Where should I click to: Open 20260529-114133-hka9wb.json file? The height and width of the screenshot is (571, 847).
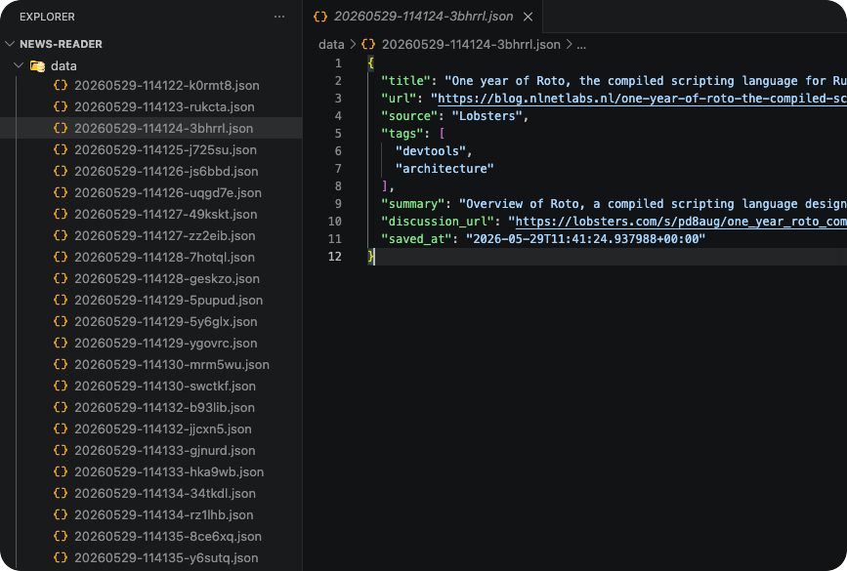[151, 471]
